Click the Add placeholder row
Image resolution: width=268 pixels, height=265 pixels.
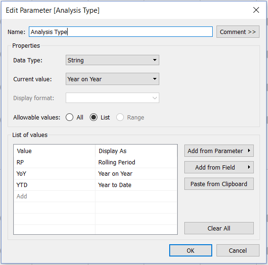point(54,197)
